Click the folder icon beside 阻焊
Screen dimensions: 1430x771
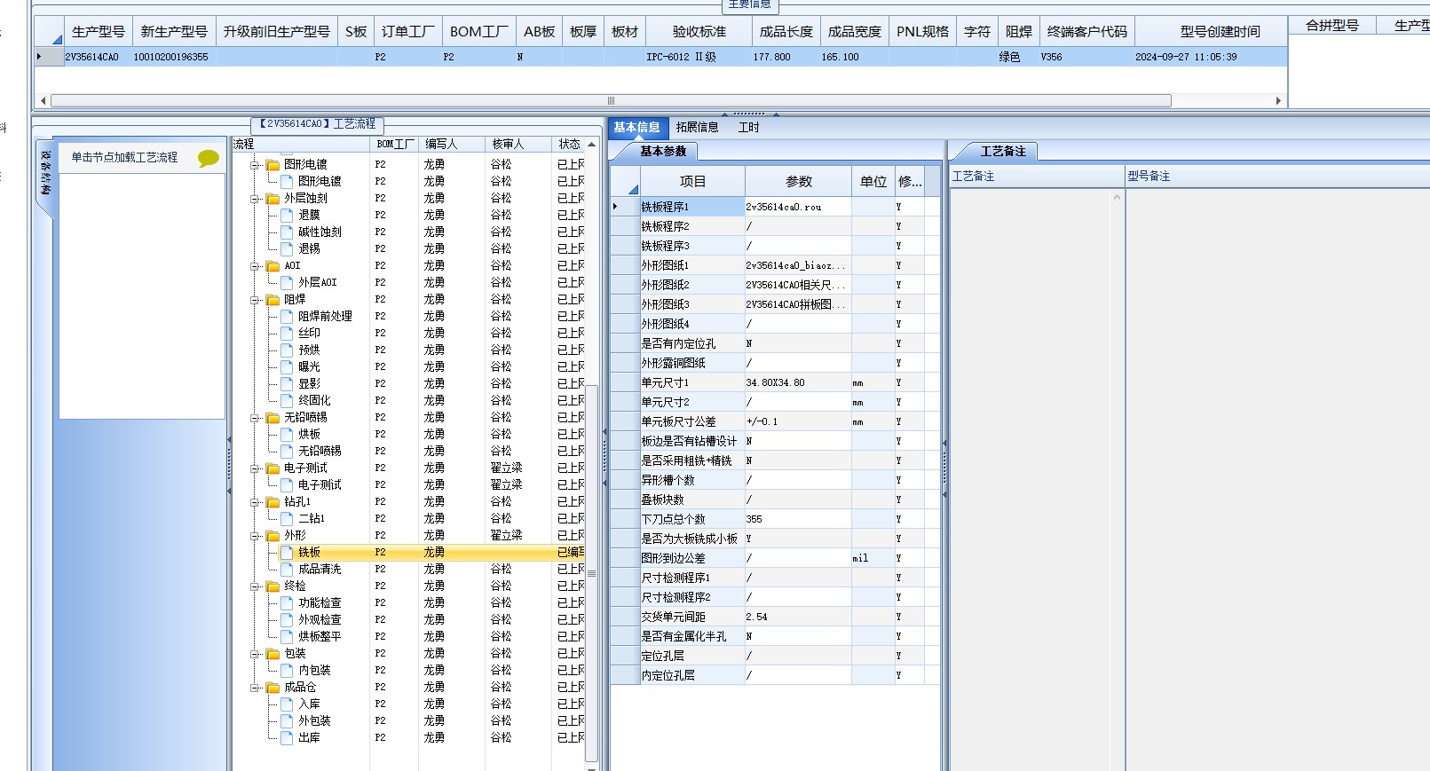pos(273,300)
